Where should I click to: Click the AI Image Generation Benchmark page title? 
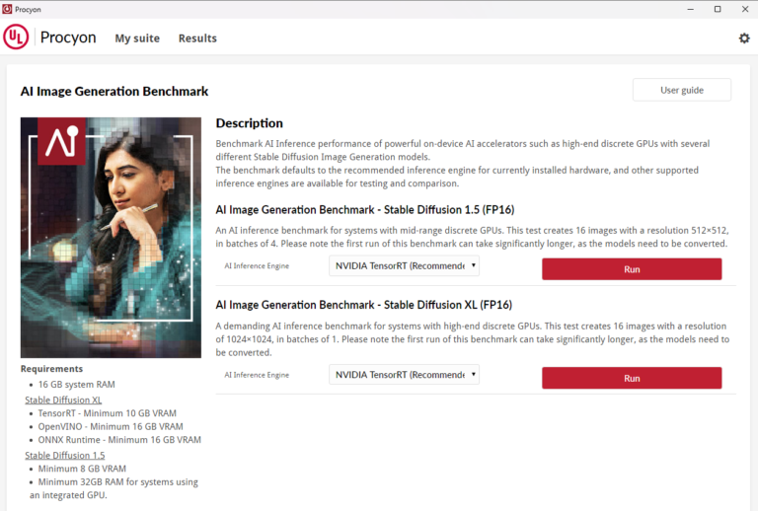coord(114,91)
